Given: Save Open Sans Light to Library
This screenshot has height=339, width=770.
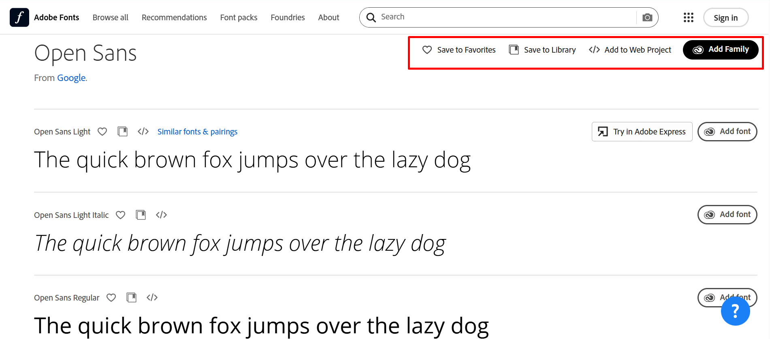Looking at the screenshot, I should click(122, 131).
